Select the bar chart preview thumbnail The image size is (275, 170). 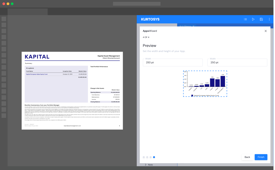(205, 84)
